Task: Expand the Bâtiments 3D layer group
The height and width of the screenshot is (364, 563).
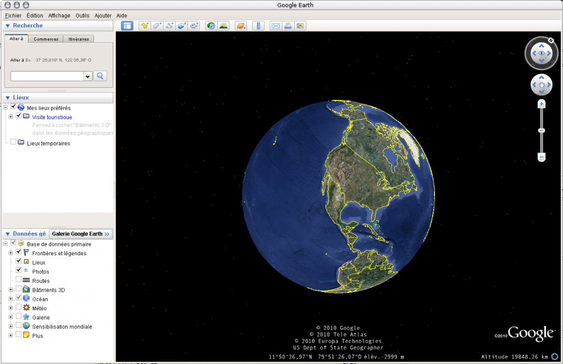Action: (11, 290)
